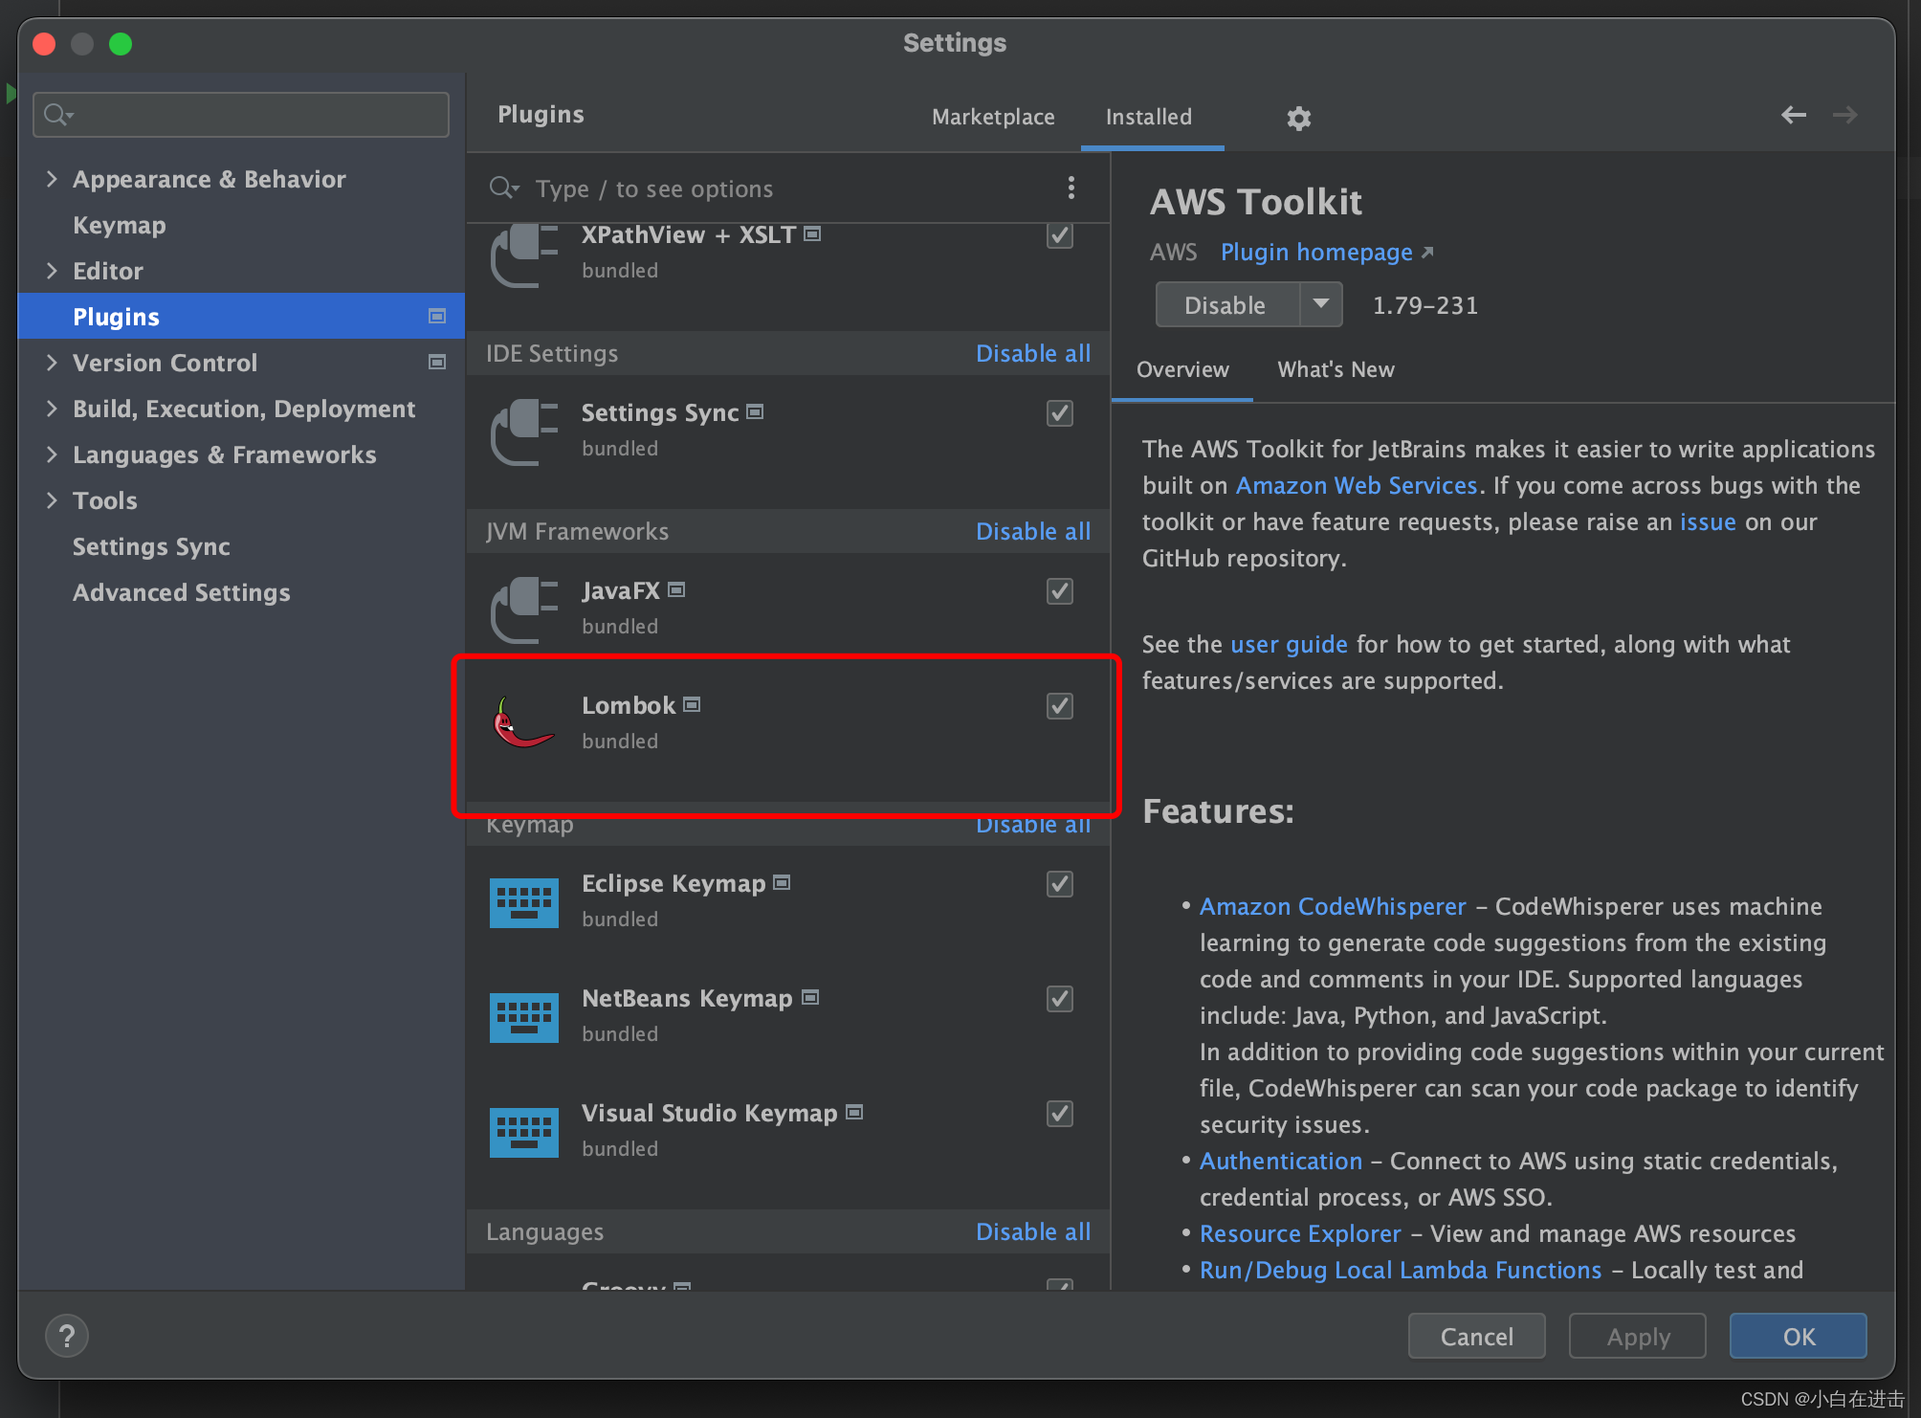Open the What's New tab
The width and height of the screenshot is (1921, 1418).
coord(1336,369)
